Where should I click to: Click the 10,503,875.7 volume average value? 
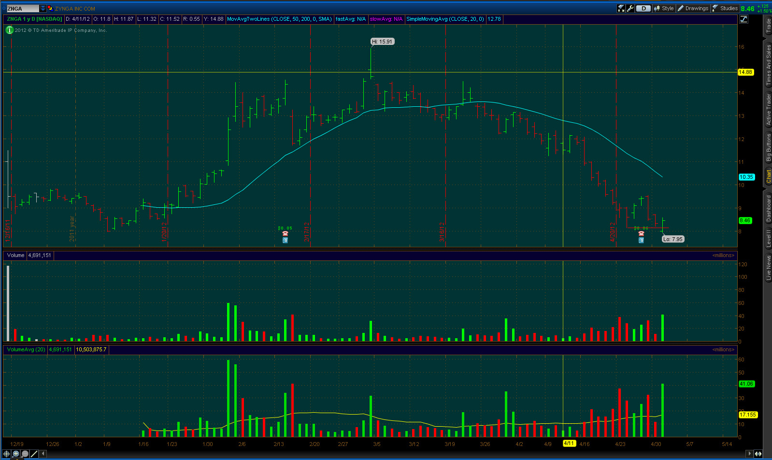91,349
